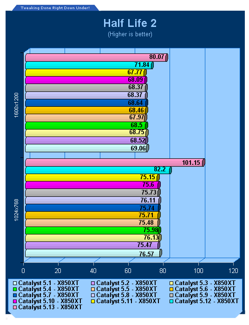
Task: Click the 1024x768 axis label
Action: click(16, 210)
